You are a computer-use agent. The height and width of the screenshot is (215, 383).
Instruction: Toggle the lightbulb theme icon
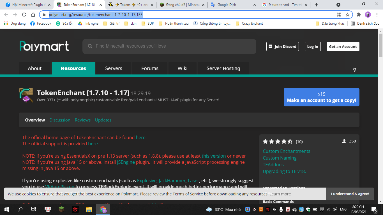pyautogui.click(x=355, y=70)
